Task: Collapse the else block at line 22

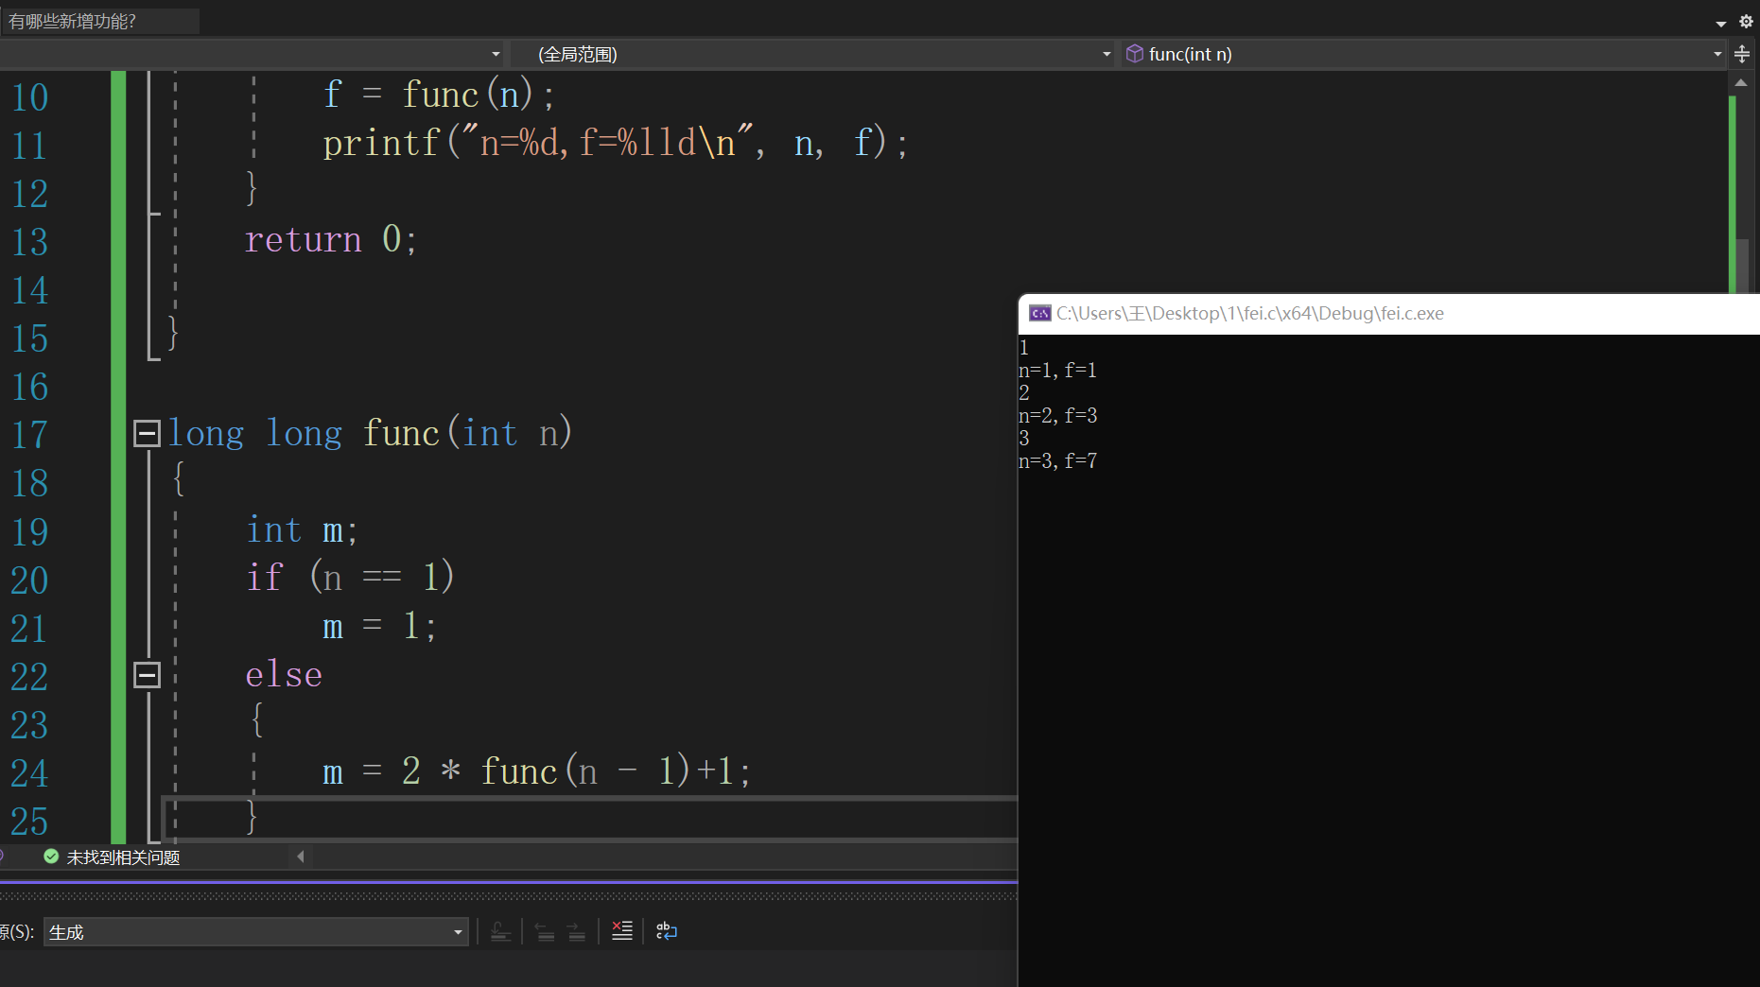Action: [147, 675]
